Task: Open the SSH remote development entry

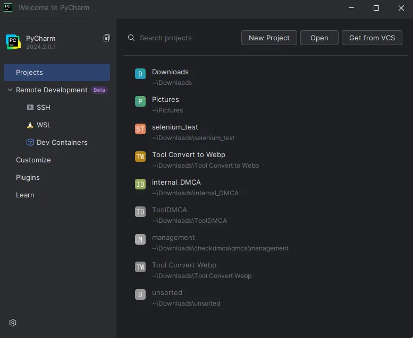Action: 43,107
